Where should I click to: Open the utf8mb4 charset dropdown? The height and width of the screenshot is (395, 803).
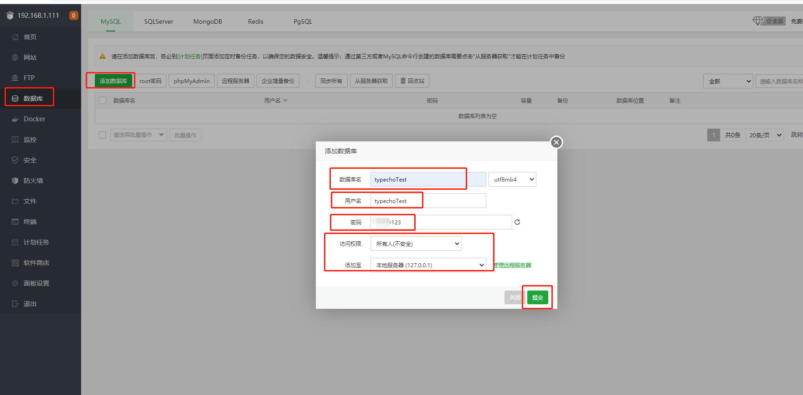point(512,179)
